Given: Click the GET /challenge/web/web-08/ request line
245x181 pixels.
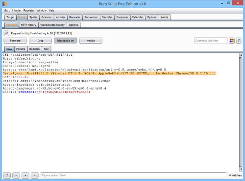Looking at the screenshot, I should (x=37, y=55).
